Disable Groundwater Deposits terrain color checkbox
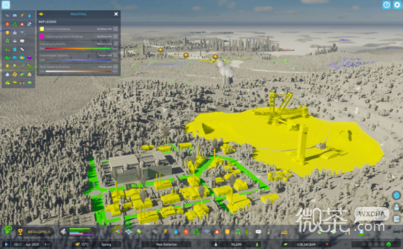This screenshot has height=249, width=403. [x=116, y=55]
